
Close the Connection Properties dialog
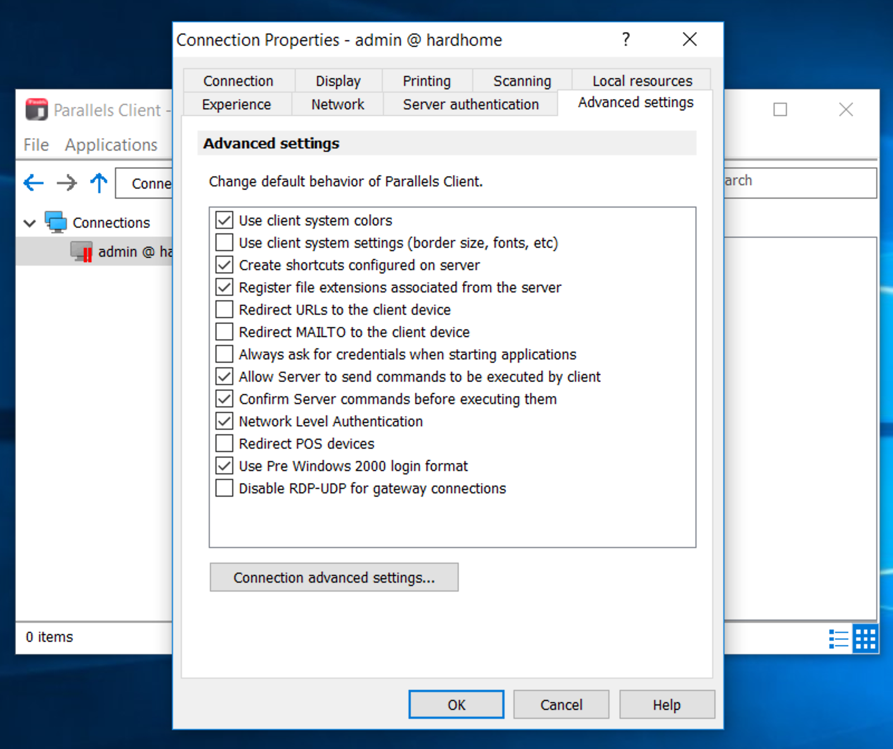[690, 39]
